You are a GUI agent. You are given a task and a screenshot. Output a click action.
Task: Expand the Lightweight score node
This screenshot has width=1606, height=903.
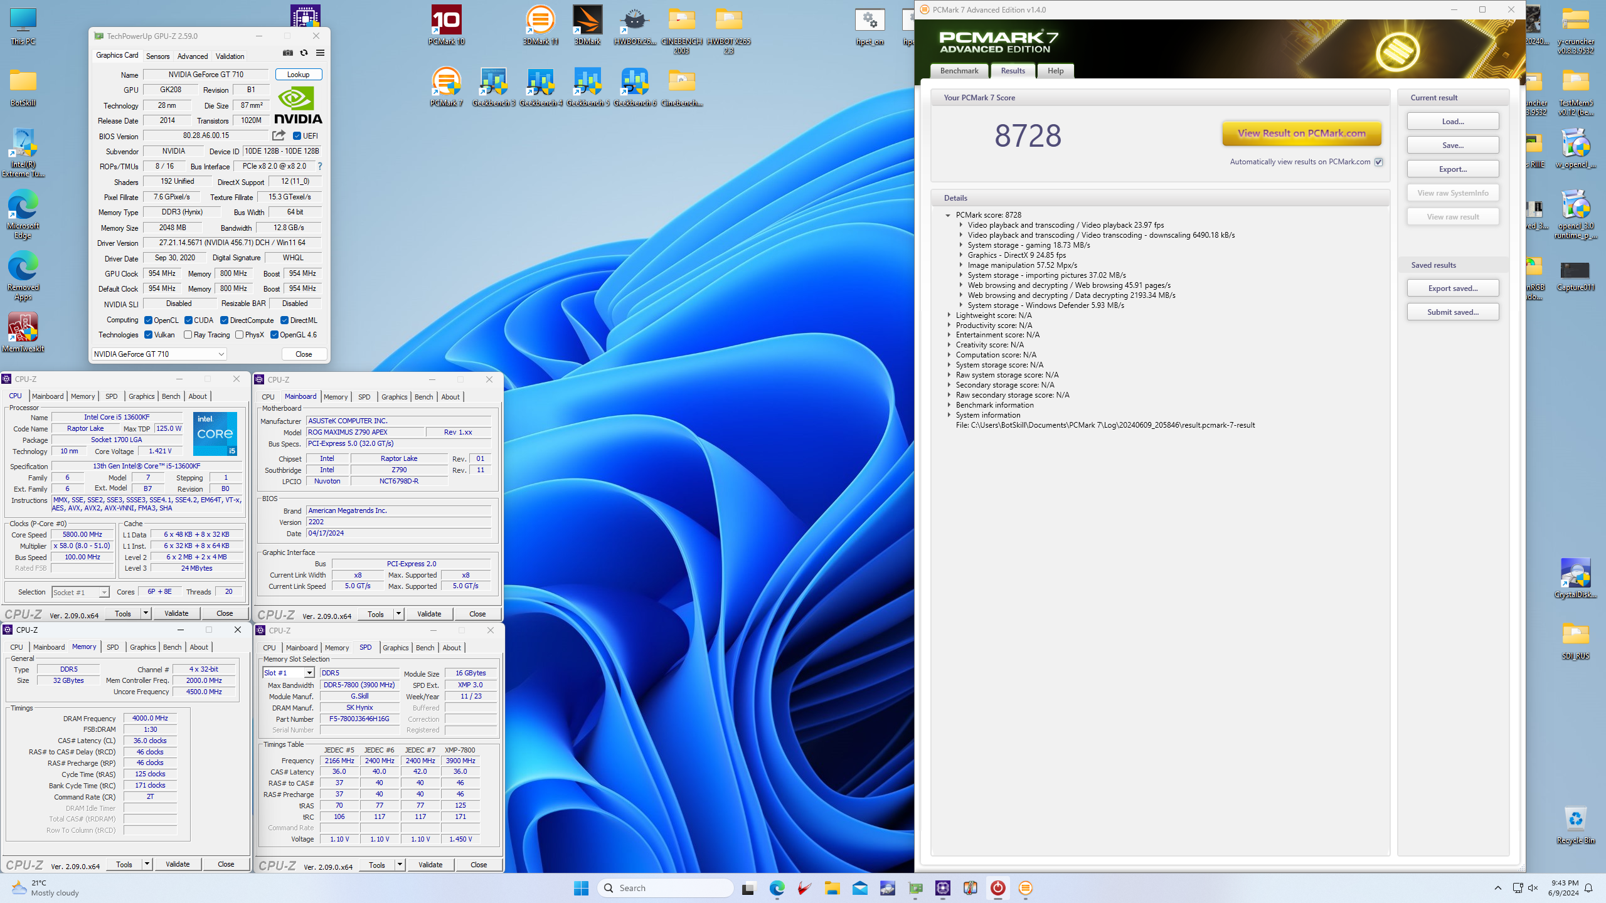pyautogui.click(x=948, y=315)
